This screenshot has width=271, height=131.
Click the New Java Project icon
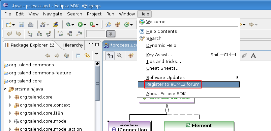pos(108,25)
